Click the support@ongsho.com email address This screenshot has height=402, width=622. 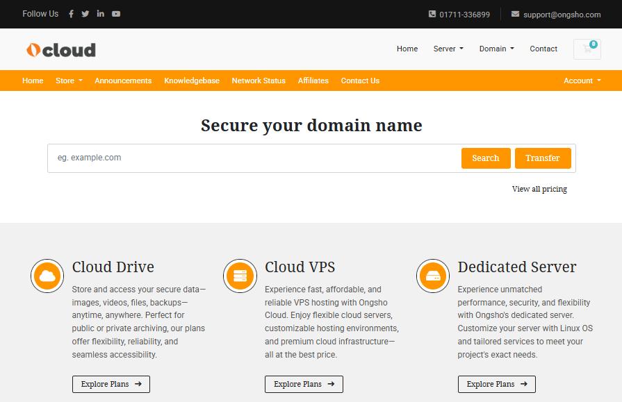tap(562, 15)
